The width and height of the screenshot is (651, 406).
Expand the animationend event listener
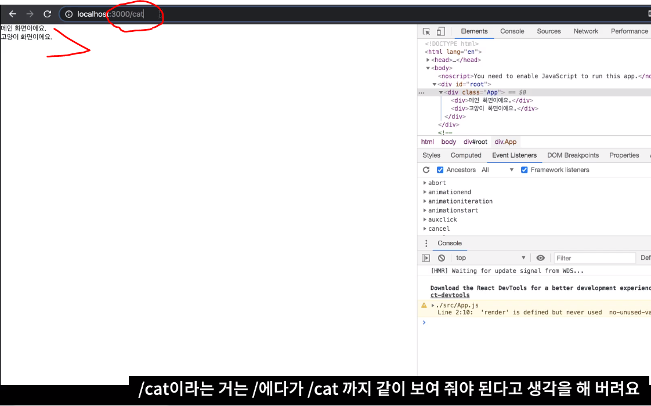(425, 192)
